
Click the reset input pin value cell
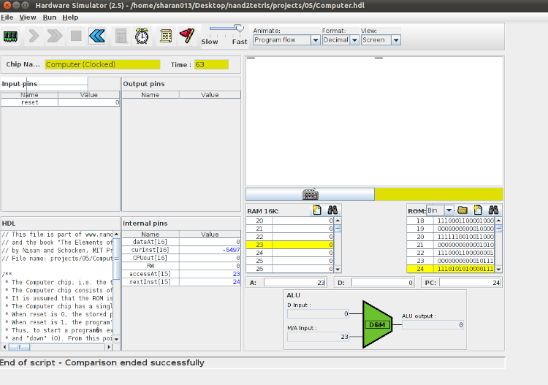point(88,103)
